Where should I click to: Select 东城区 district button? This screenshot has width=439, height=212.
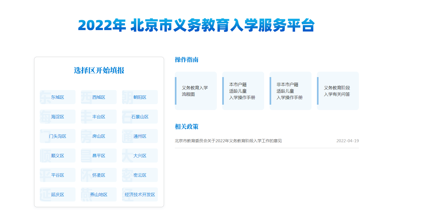pyautogui.click(x=58, y=97)
